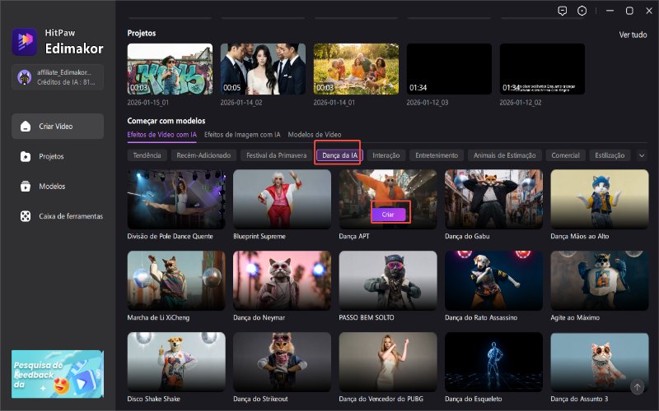The width and height of the screenshot is (659, 411).
Task: Click the HitPaw Edimakor logo icon
Action: click(x=21, y=40)
